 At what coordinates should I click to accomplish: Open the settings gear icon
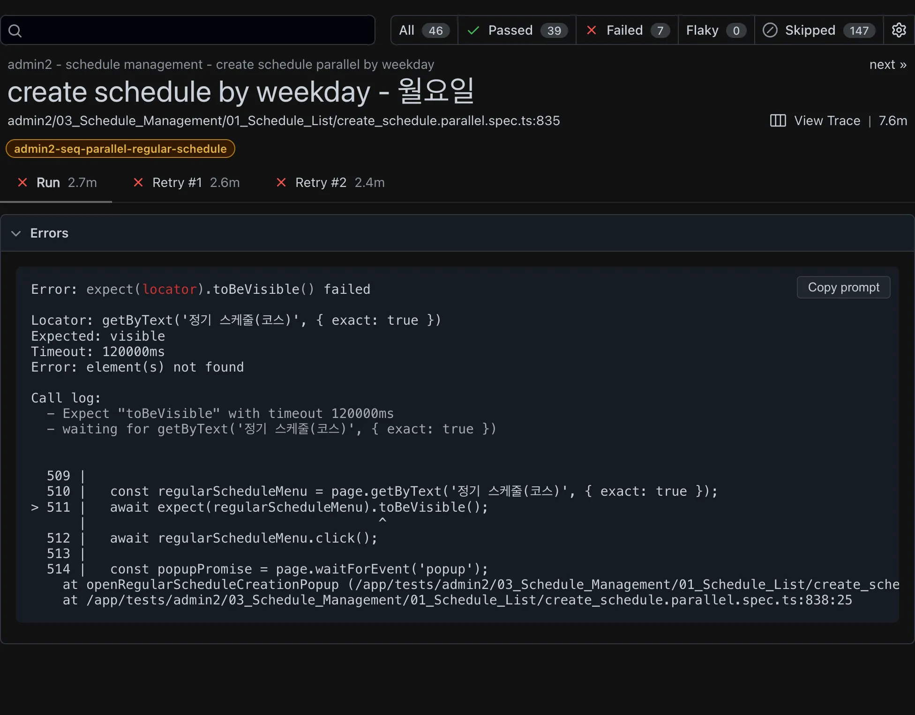coord(899,30)
